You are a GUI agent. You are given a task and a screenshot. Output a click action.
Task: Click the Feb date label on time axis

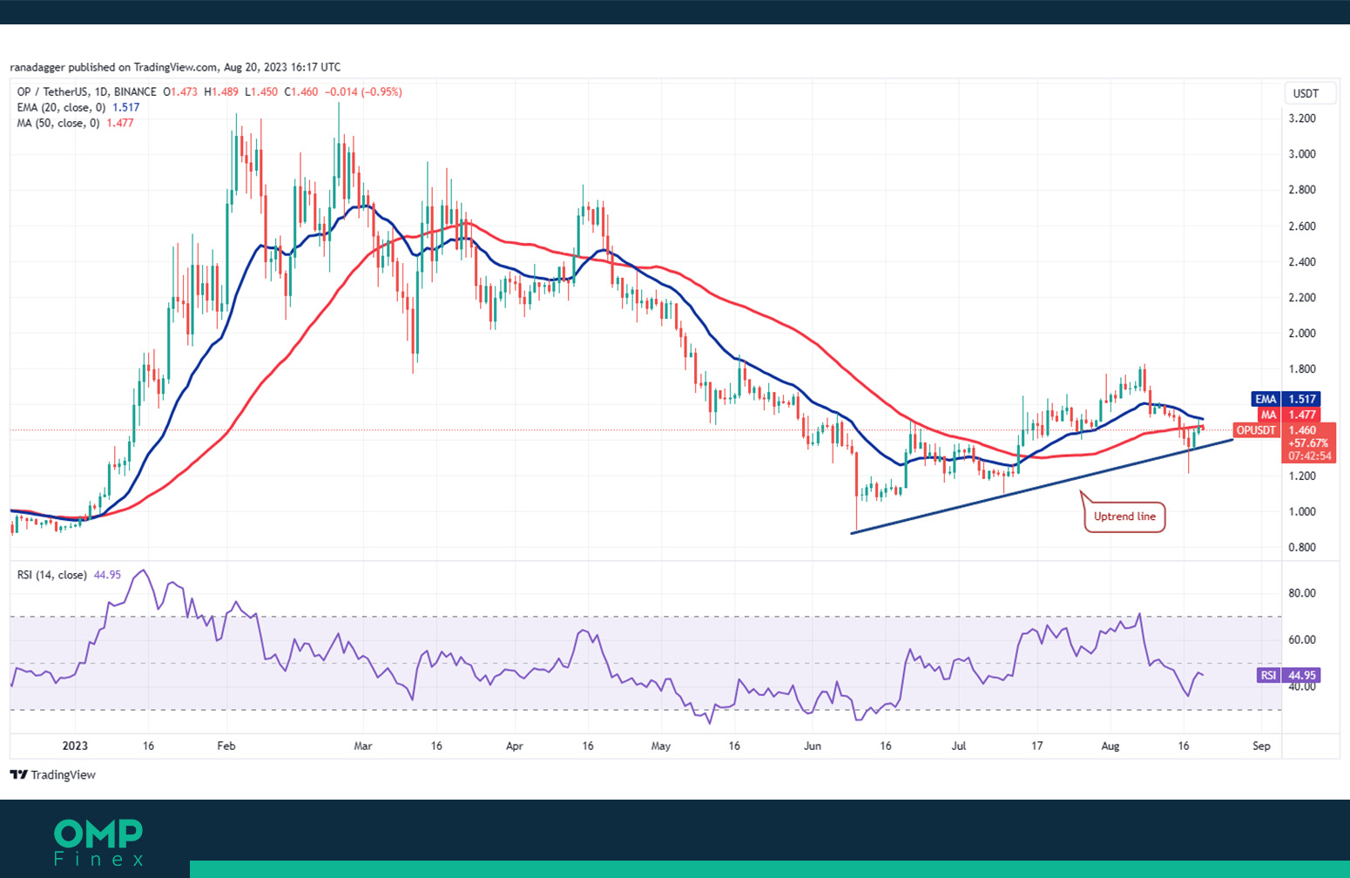click(x=226, y=746)
